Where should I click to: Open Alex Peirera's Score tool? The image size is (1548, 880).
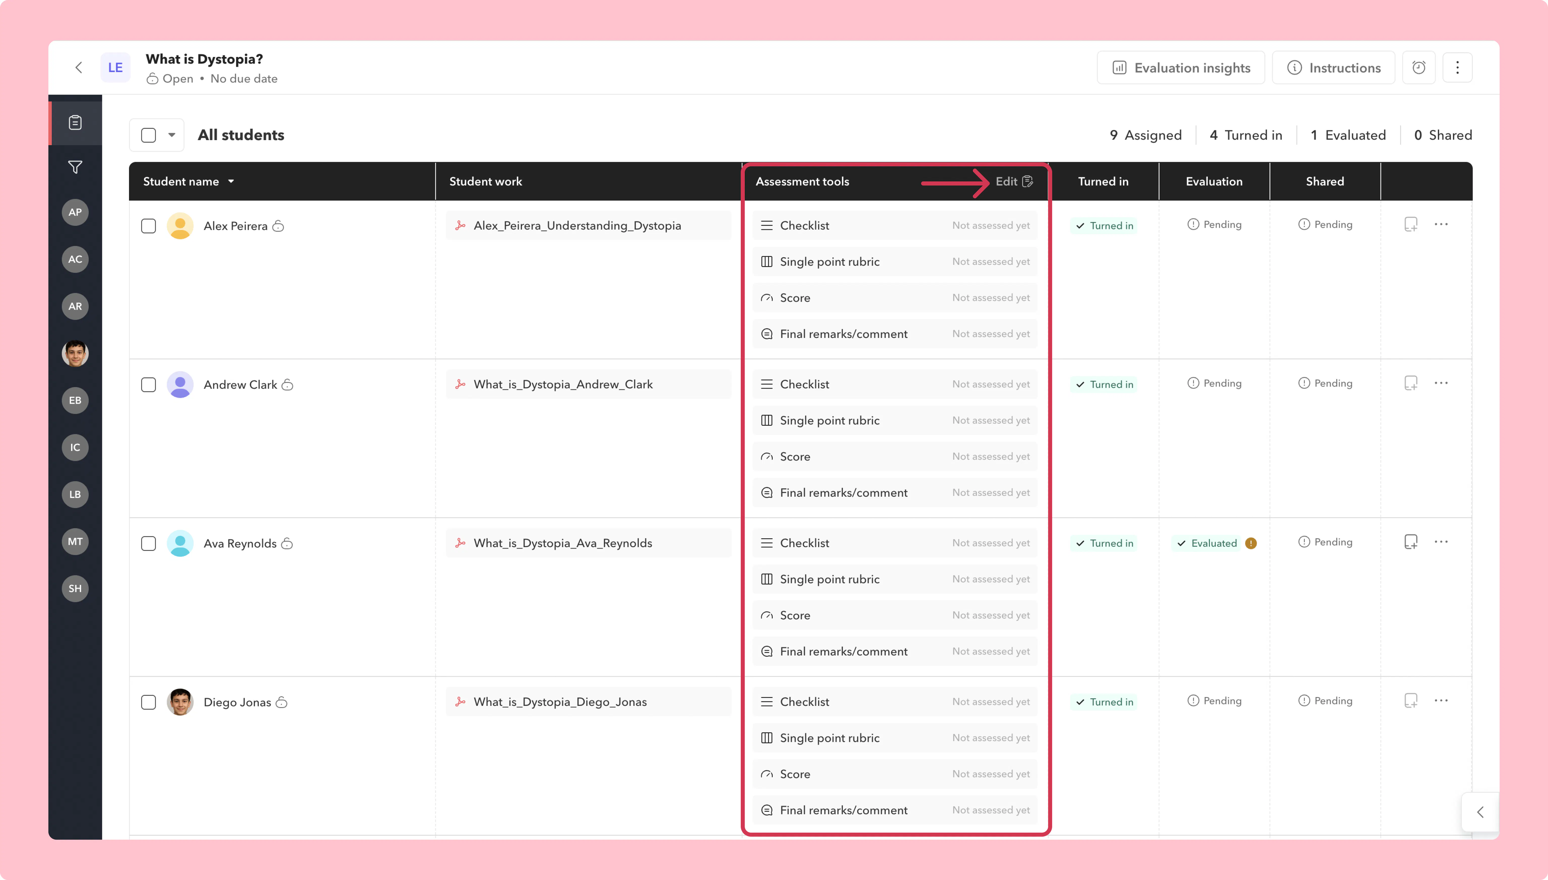[895, 298]
